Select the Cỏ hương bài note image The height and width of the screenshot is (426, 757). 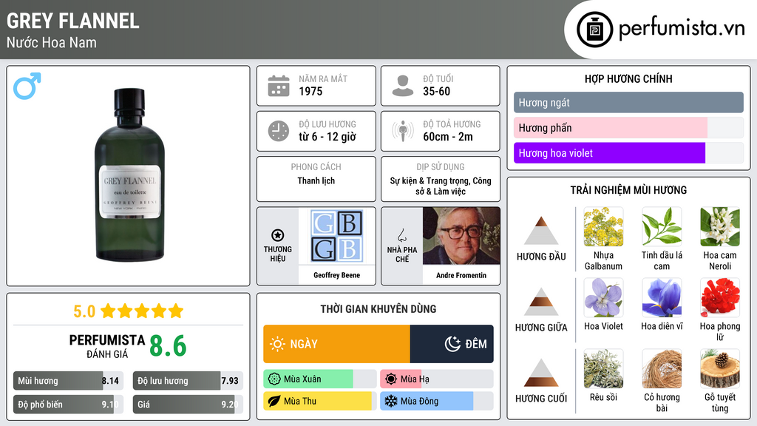coord(662,369)
